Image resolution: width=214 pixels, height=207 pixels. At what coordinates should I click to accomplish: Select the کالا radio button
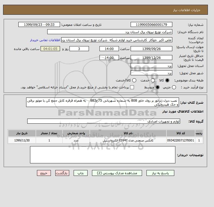[167, 80]
